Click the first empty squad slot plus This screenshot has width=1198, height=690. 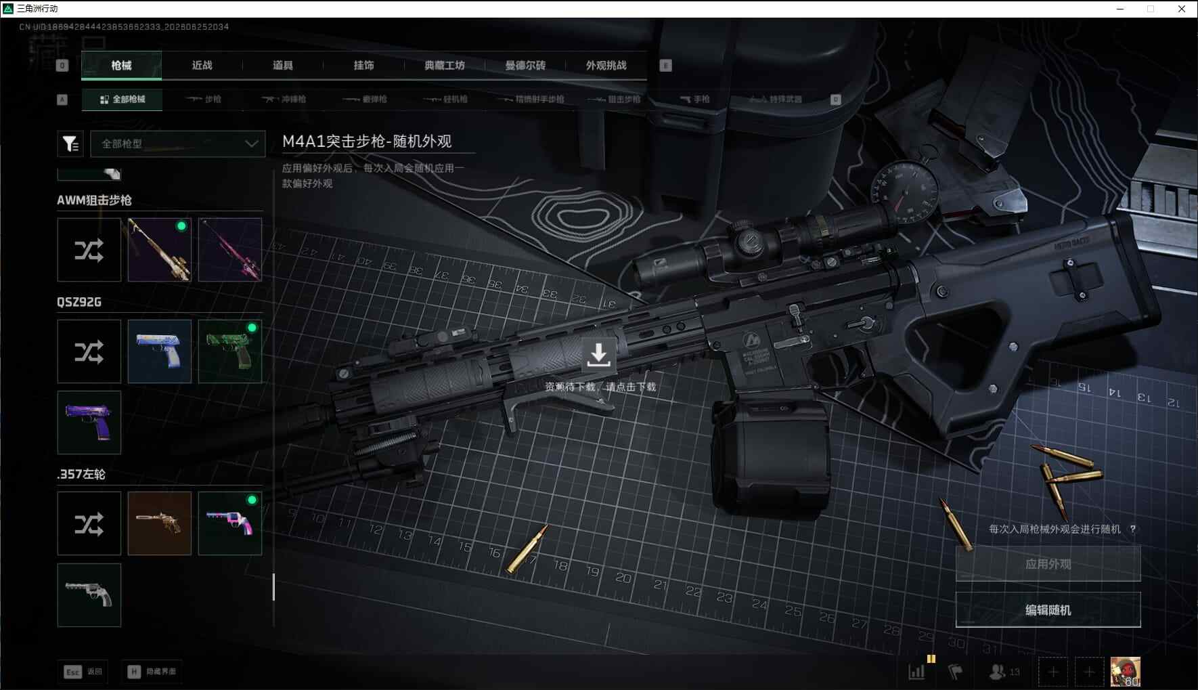coord(1053,672)
